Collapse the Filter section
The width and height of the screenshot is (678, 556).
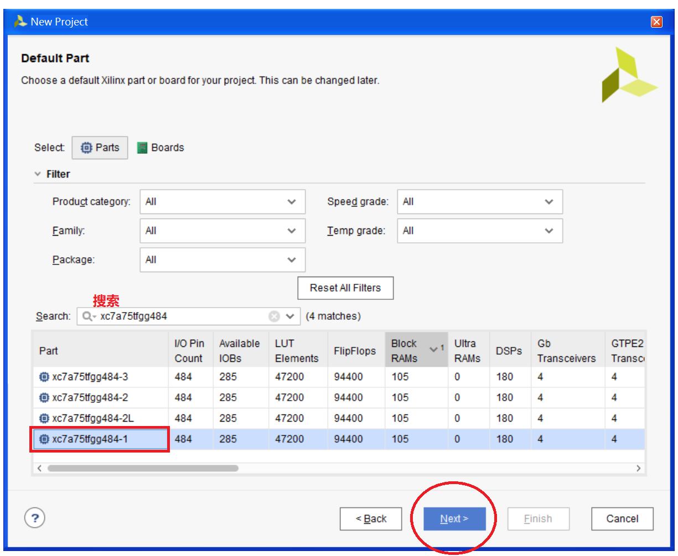coord(38,174)
